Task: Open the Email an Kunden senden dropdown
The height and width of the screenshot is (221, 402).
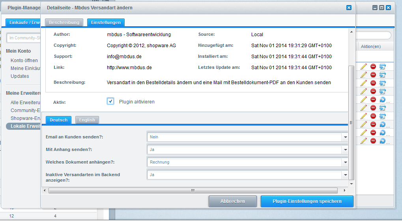Action: [345, 137]
